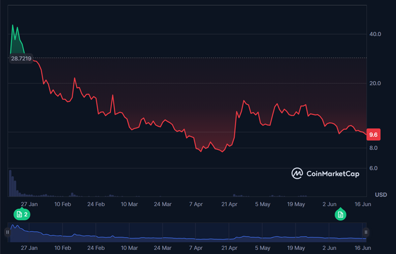Click the 40.0 price axis label
The width and height of the screenshot is (396, 254).
pos(375,34)
